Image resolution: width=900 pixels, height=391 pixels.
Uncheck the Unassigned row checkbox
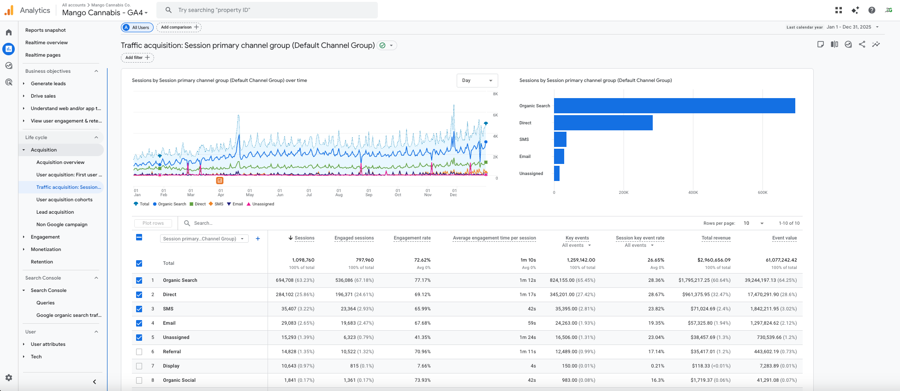tap(139, 337)
